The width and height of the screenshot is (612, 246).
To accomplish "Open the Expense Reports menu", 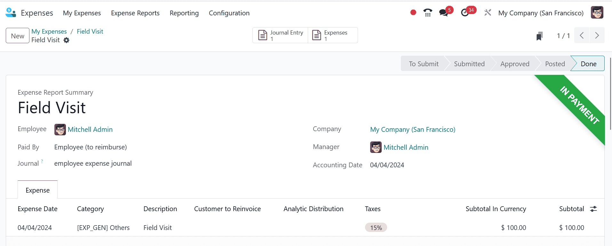I will pyautogui.click(x=135, y=13).
